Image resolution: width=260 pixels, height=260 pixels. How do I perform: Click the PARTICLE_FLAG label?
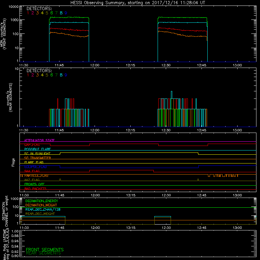(x=36, y=175)
